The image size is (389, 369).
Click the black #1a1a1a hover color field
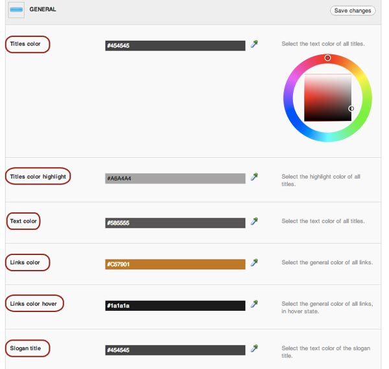175,306
